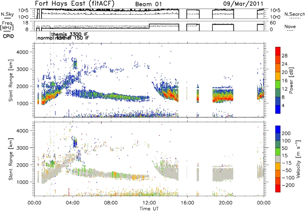Click the red segment of the Power colorbar

coord(278,51)
